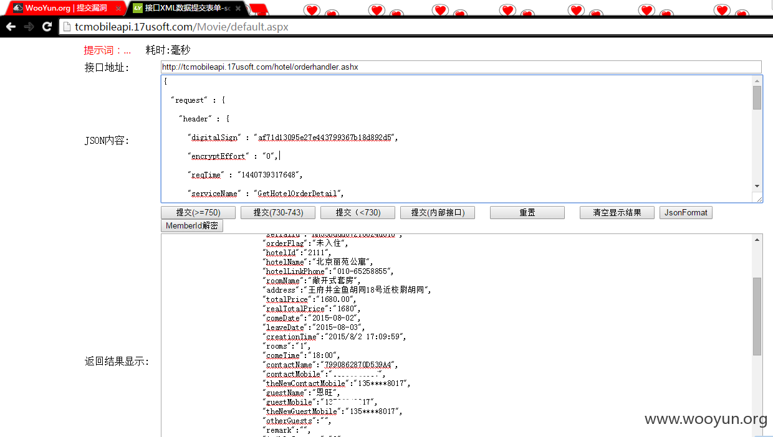Click the "theNewGuestMobile" result line
The height and width of the screenshot is (437, 773).
[332, 411]
